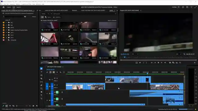198x111 pixels.
Task: Solo the Audio 1 track
Action: (60, 92)
